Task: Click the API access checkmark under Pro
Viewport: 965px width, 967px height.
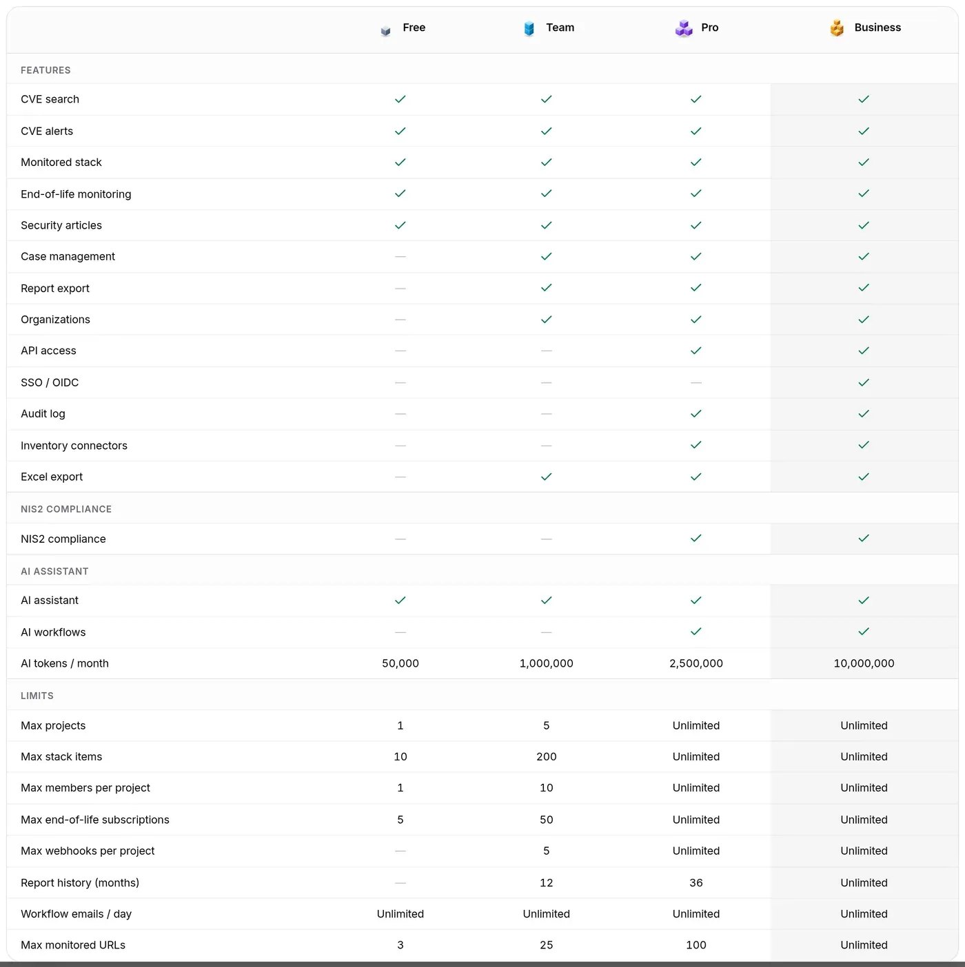Action: [696, 351]
